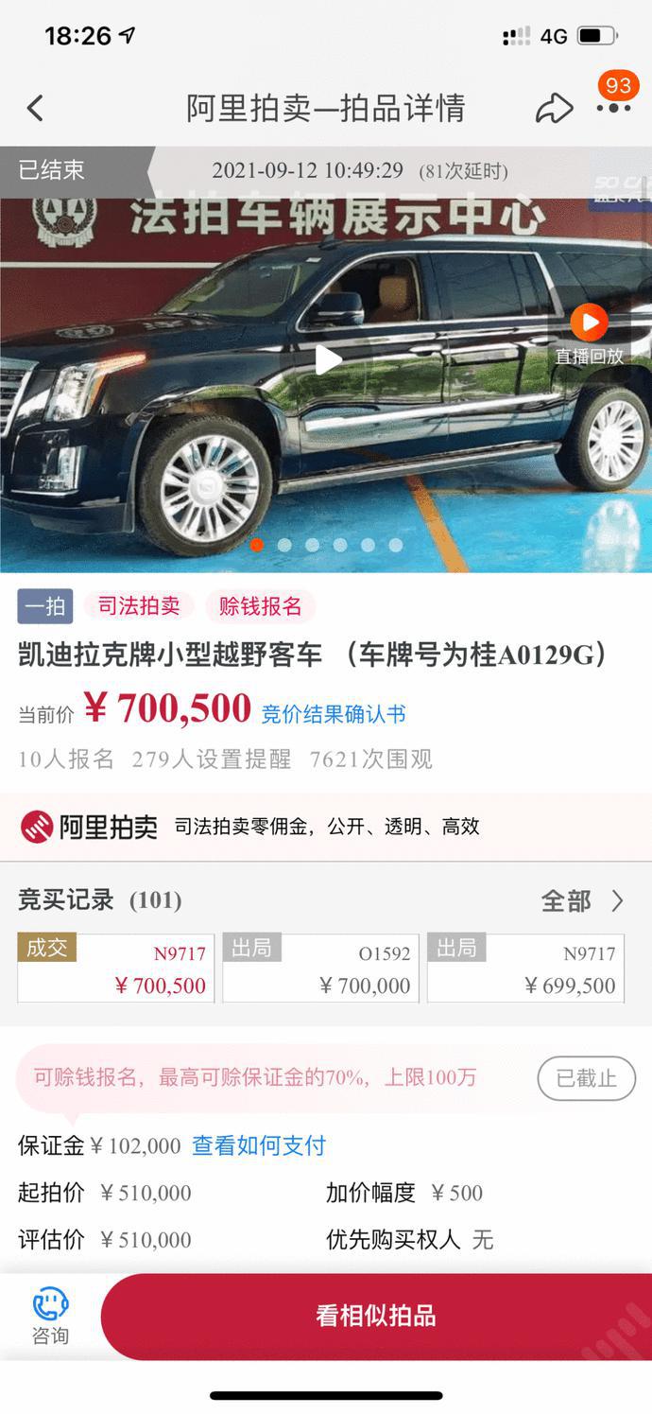Open the O1592 ¥700,000 bid card
This screenshot has width=652, height=1414.
(x=320, y=969)
